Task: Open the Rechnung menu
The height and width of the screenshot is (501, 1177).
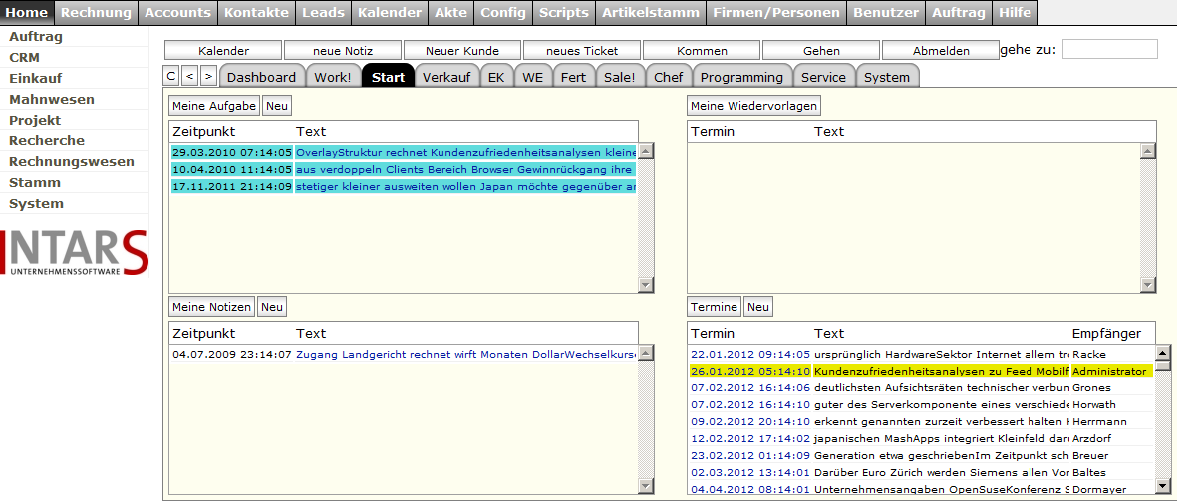Action: pyautogui.click(x=96, y=12)
